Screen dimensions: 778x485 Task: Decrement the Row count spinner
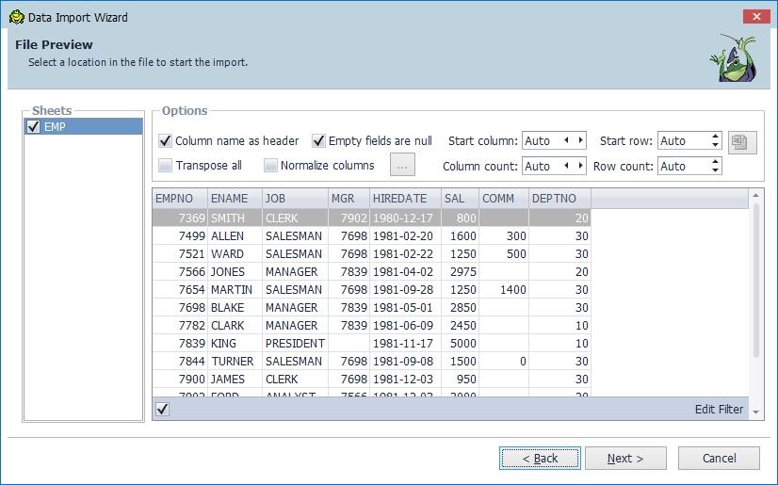click(715, 170)
